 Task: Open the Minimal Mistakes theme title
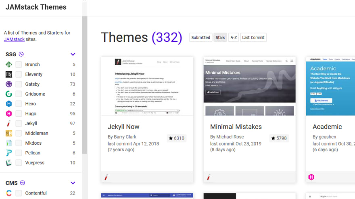tap(236, 127)
